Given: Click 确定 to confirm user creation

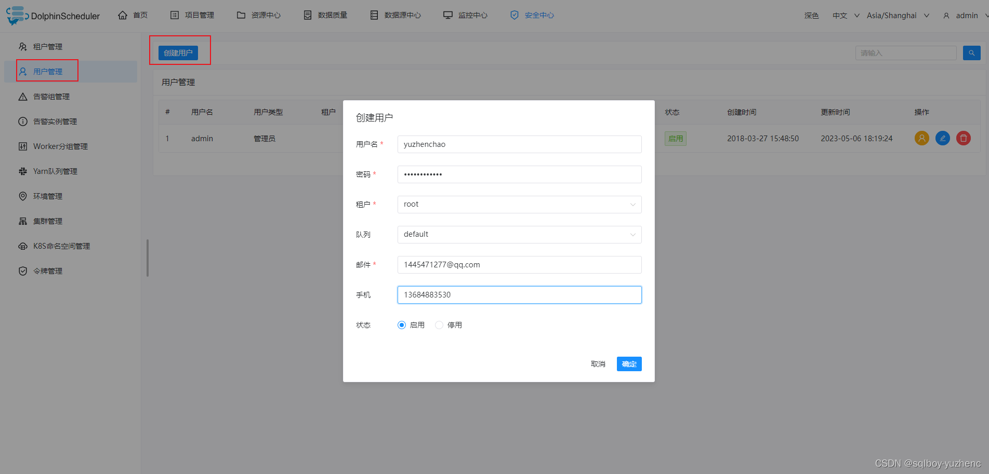Looking at the screenshot, I should pyautogui.click(x=629, y=364).
